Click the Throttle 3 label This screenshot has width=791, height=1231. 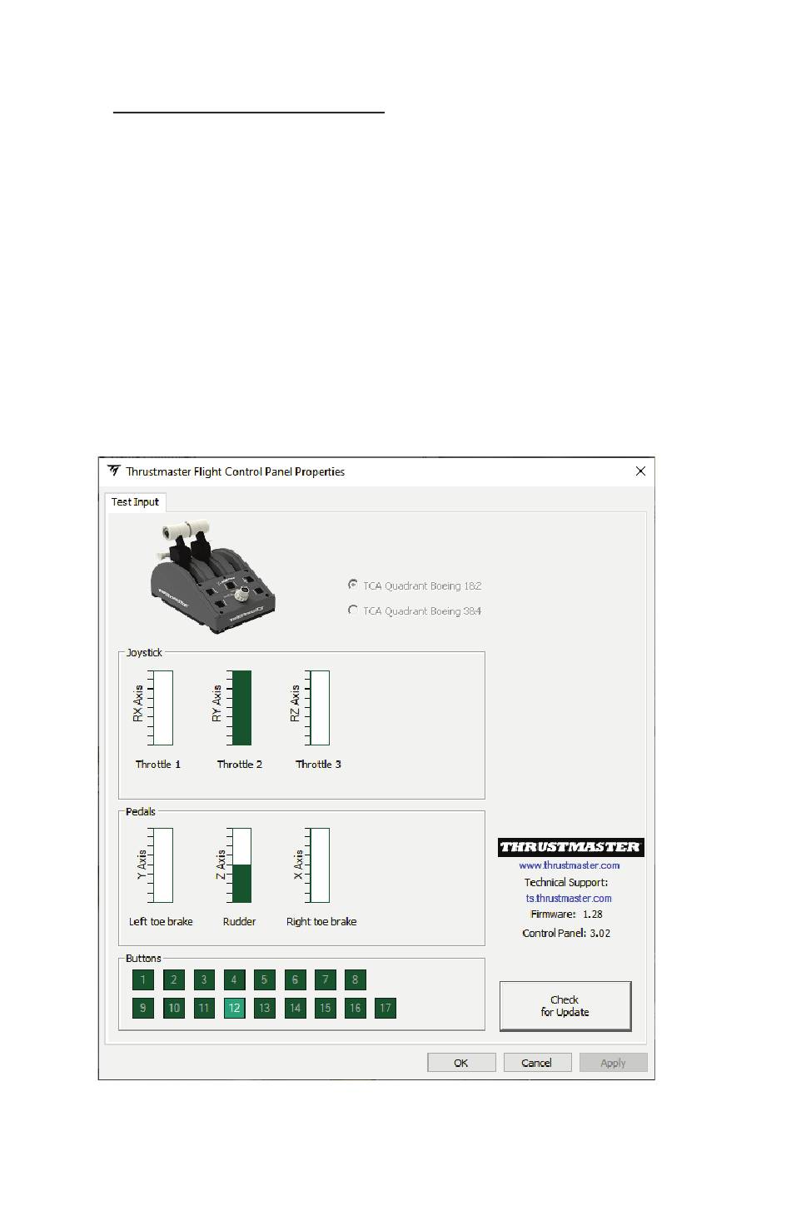click(x=318, y=764)
